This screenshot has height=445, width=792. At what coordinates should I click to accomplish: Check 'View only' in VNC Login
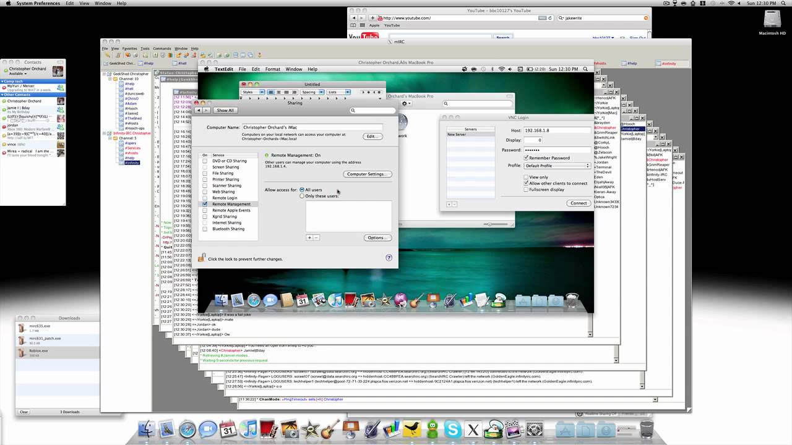(x=526, y=177)
